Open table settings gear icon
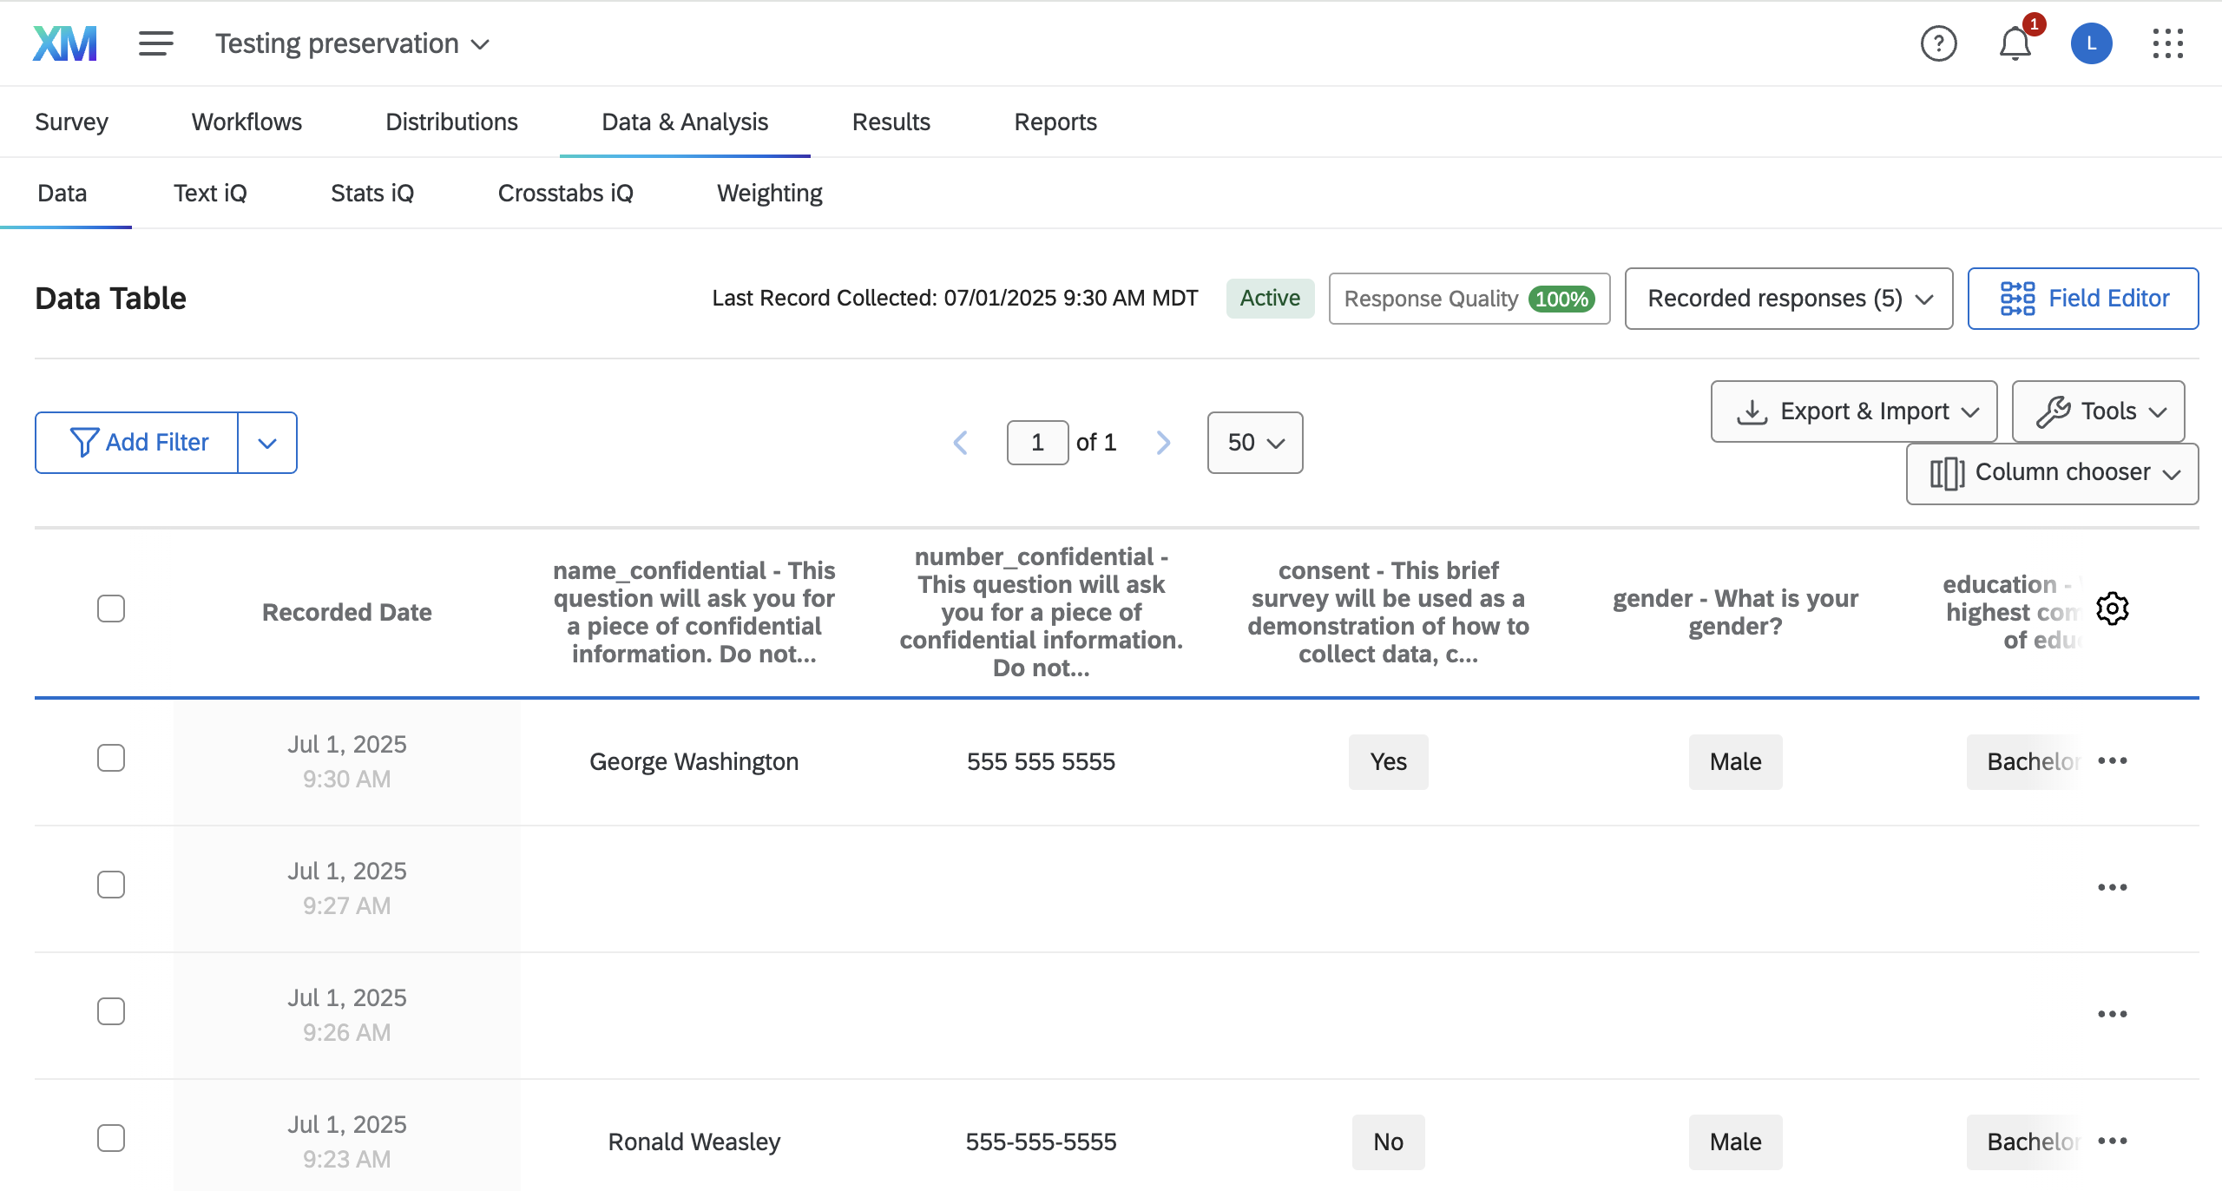The width and height of the screenshot is (2222, 1191). 2112,609
